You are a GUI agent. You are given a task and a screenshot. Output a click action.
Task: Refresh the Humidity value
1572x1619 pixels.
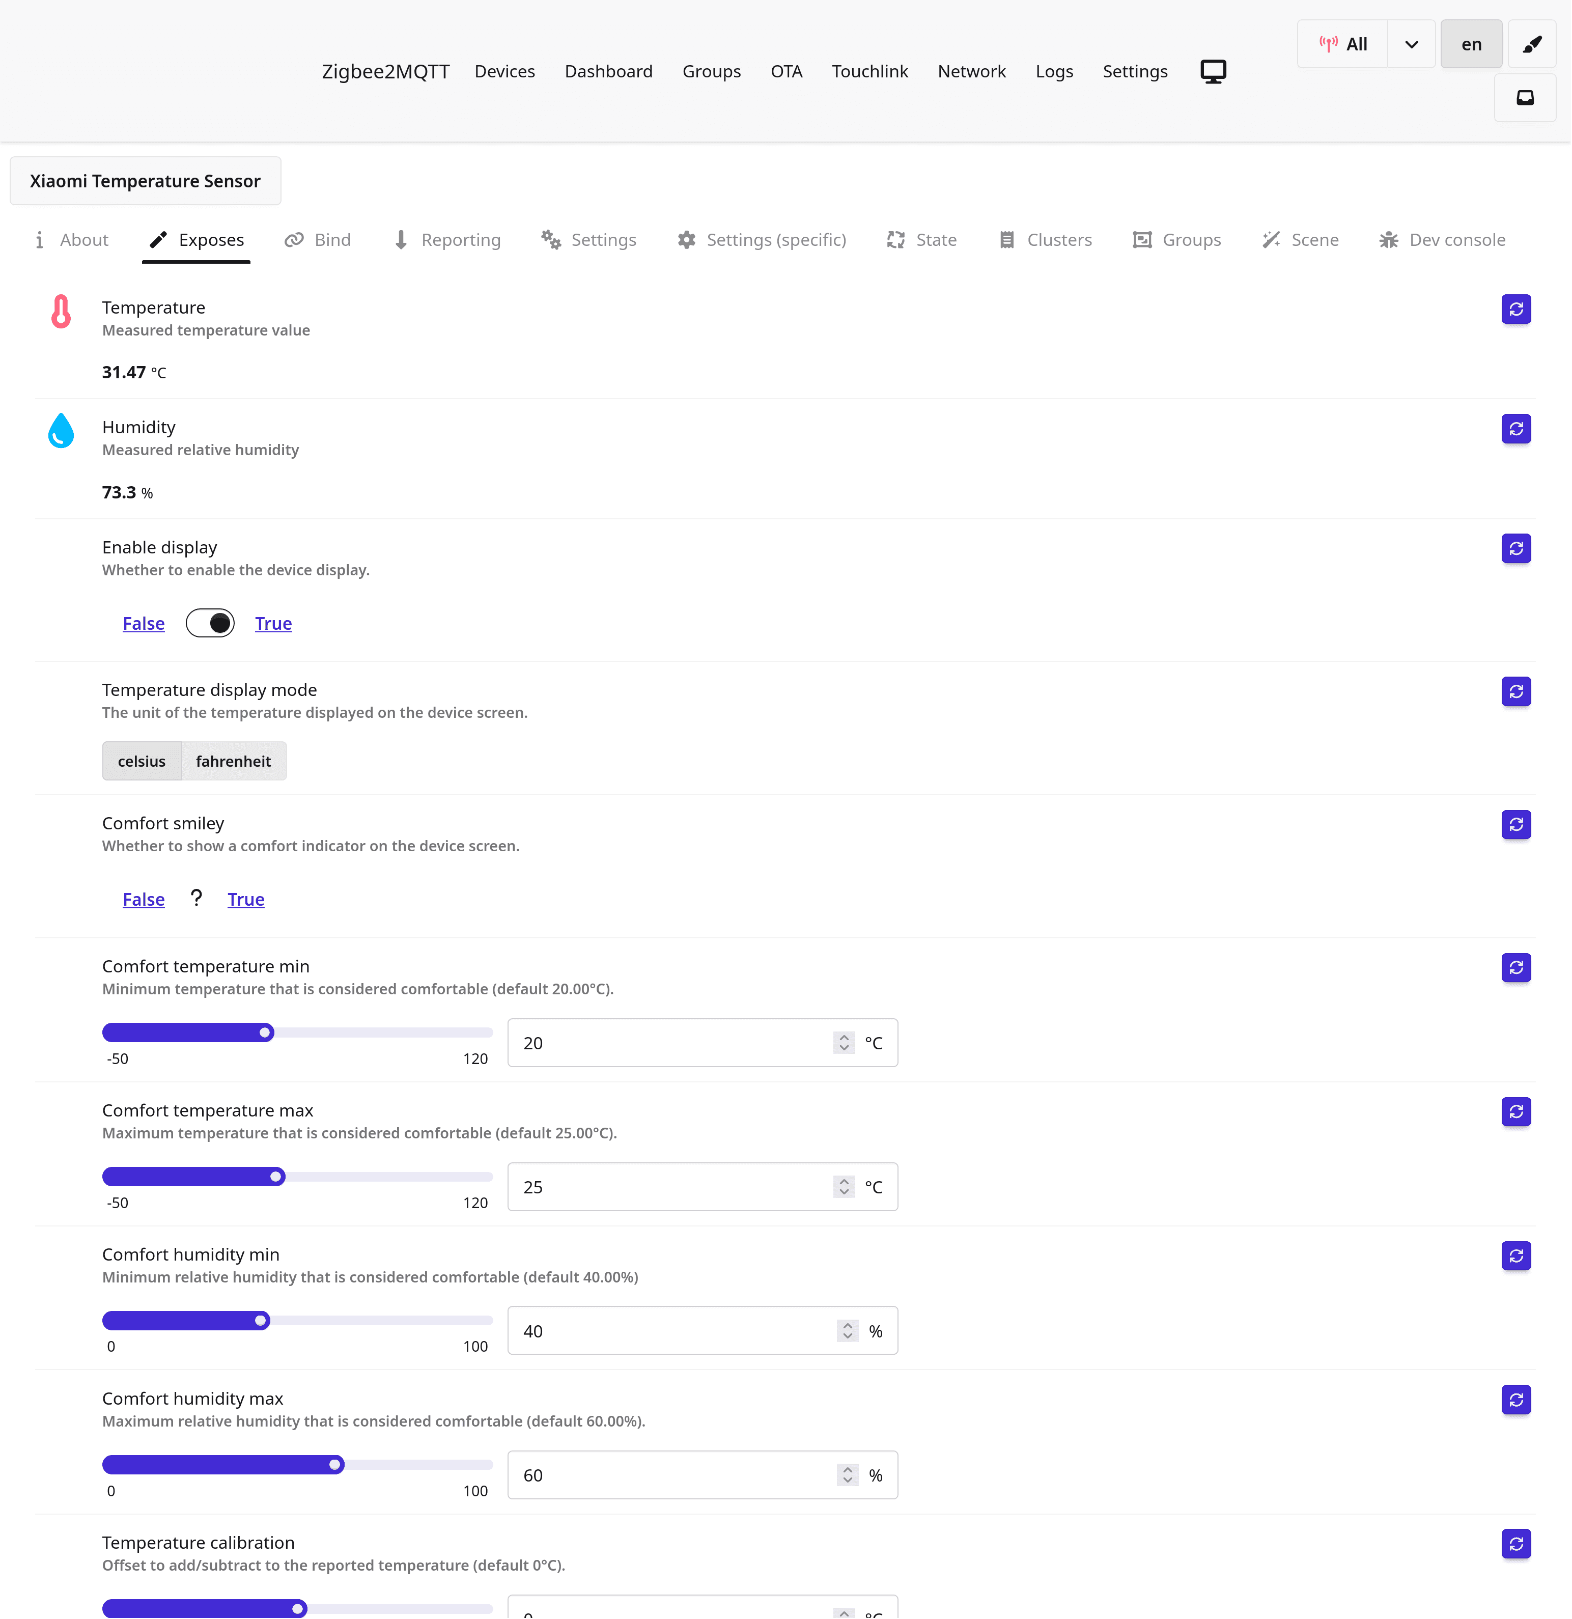(x=1516, y=429)
